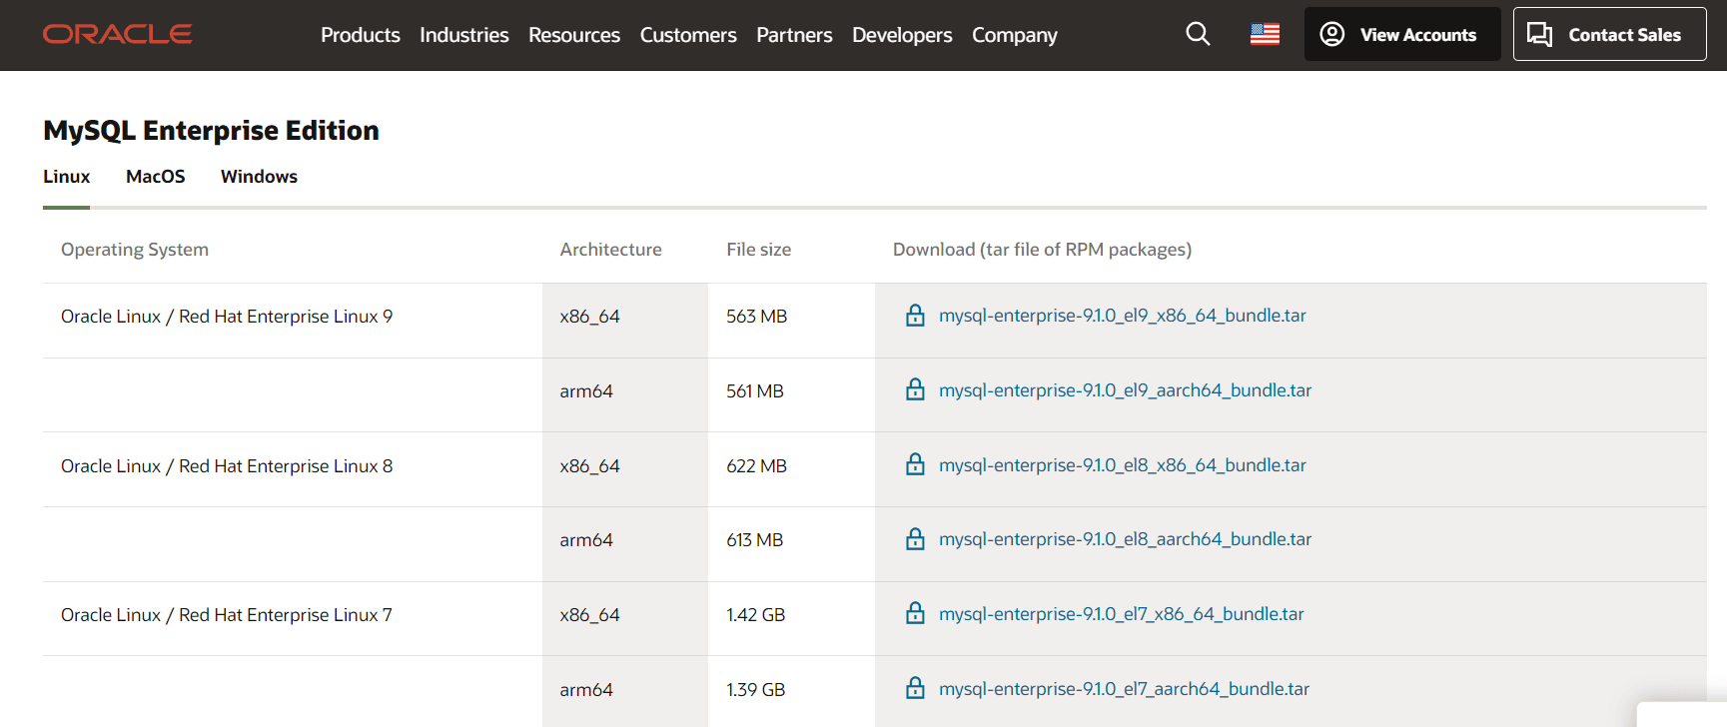Screen dimensions: 1727x727
Task: Download mysql-enterprise-9.1.0_el7_x86_64_bundle.tar
Action: (1122, 614)
